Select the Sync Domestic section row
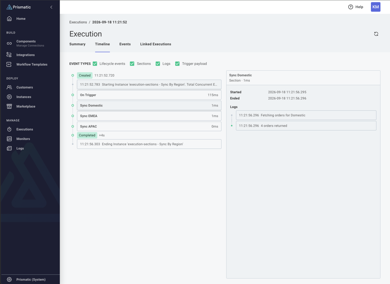This screenshot has width=390, height=284. [149, 105]
